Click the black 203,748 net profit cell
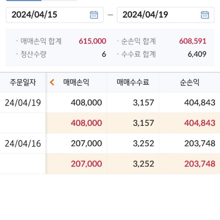 (200, 143)
